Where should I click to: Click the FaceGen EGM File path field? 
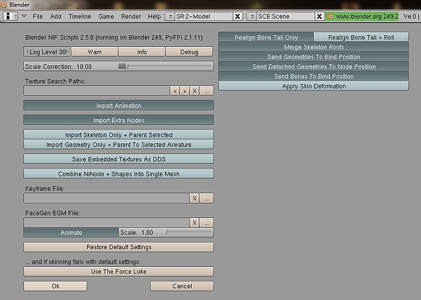[107, 223]
